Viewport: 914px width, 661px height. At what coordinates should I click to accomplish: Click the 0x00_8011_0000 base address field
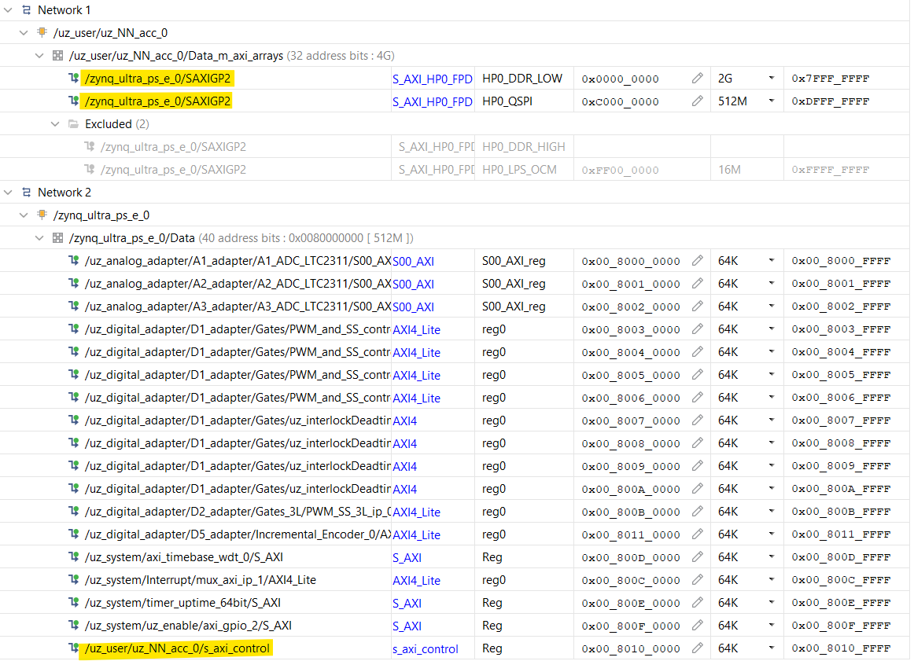(x=631, y=534)
